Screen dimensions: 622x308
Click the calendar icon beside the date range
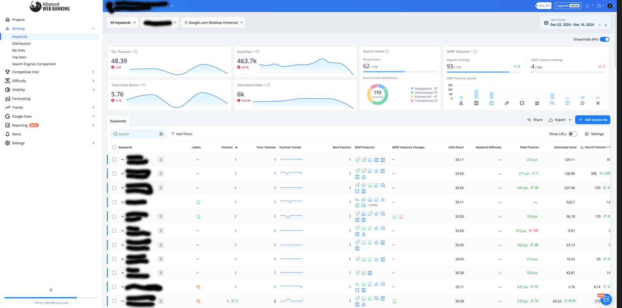(546, 23)
